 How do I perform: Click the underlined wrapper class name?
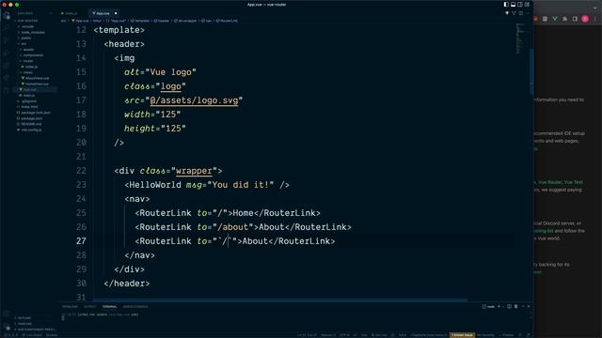(x=194, y=171)
